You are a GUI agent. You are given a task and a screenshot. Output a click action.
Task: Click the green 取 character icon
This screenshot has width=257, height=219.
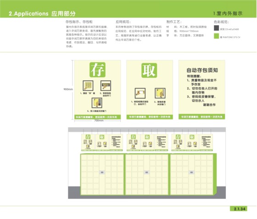pos(149,70)
